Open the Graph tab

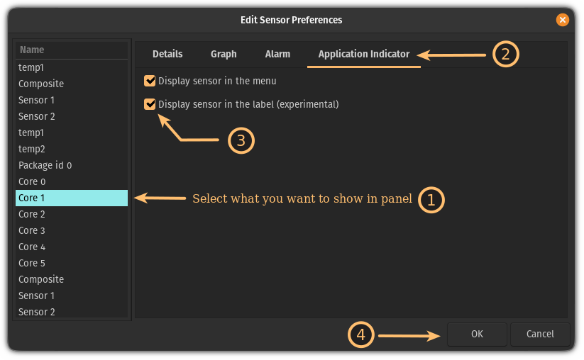pyautogui.click(x=224, y=54)
